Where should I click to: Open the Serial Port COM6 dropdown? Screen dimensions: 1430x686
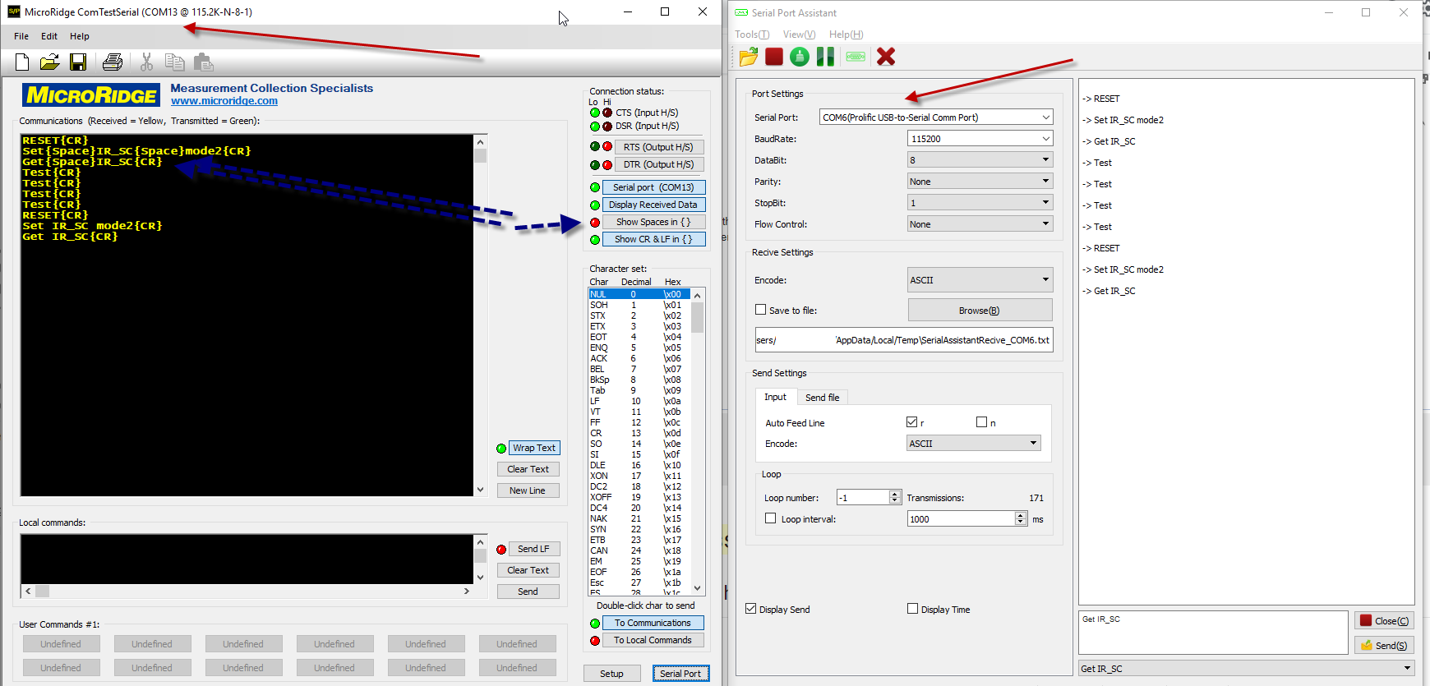tap(936, 117)
